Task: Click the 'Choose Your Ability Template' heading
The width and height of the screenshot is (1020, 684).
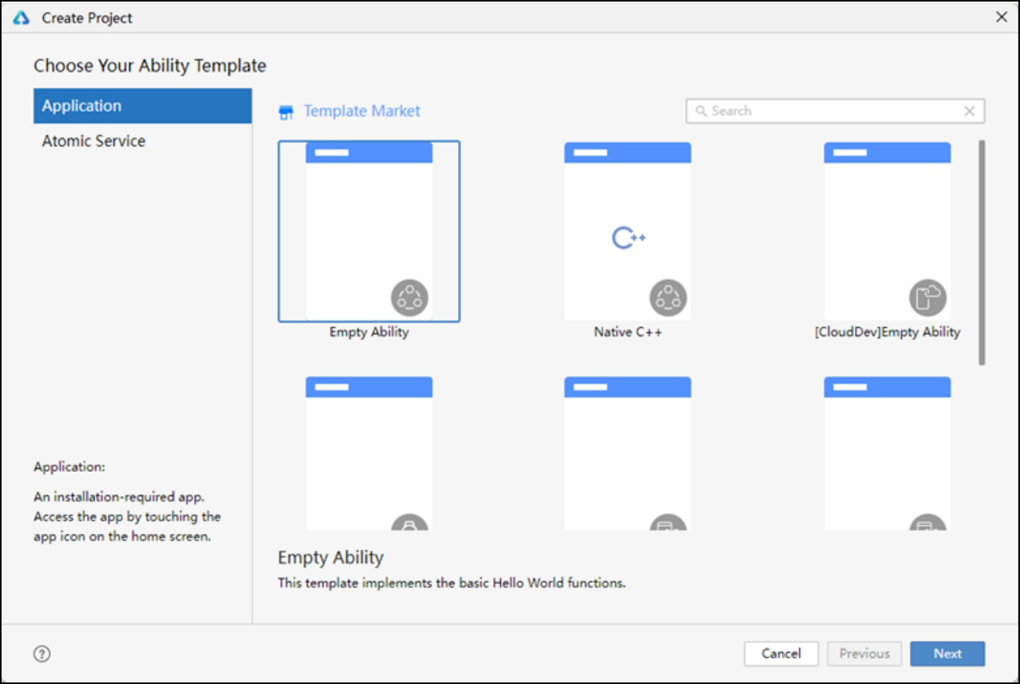Action: [x=150, y=66]
